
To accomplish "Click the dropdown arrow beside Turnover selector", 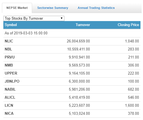I will [62, 18].
